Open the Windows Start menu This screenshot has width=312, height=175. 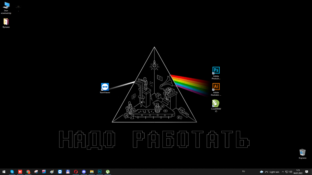[4, 172]
